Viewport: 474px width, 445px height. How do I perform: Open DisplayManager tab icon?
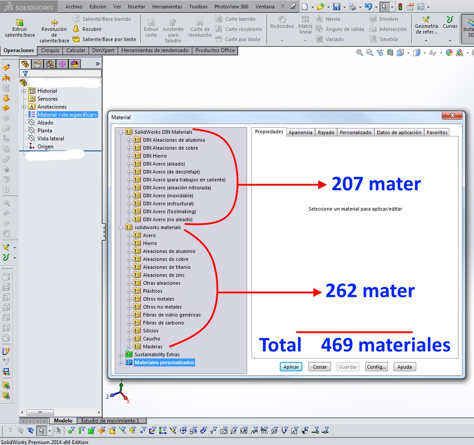[74, 64]
